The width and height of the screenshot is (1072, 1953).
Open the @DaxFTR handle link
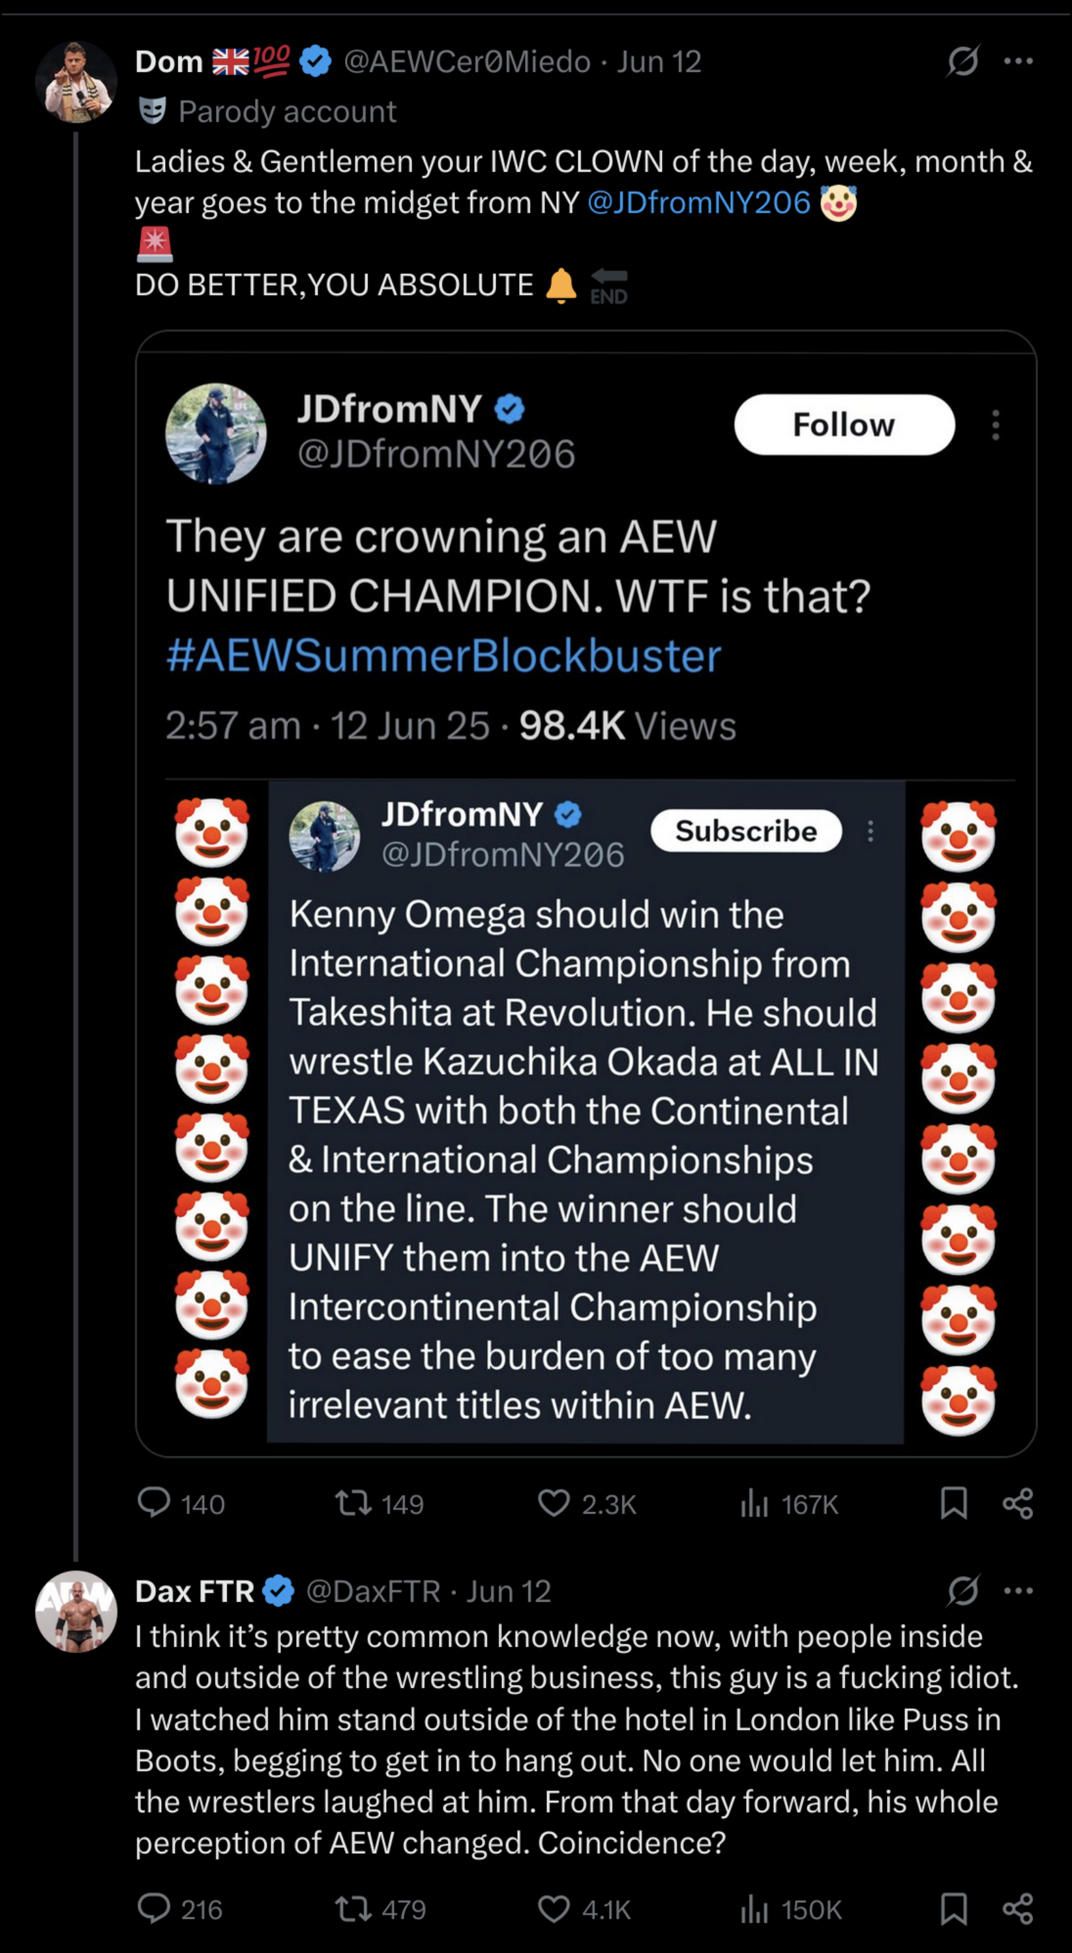pos(373,1591)
